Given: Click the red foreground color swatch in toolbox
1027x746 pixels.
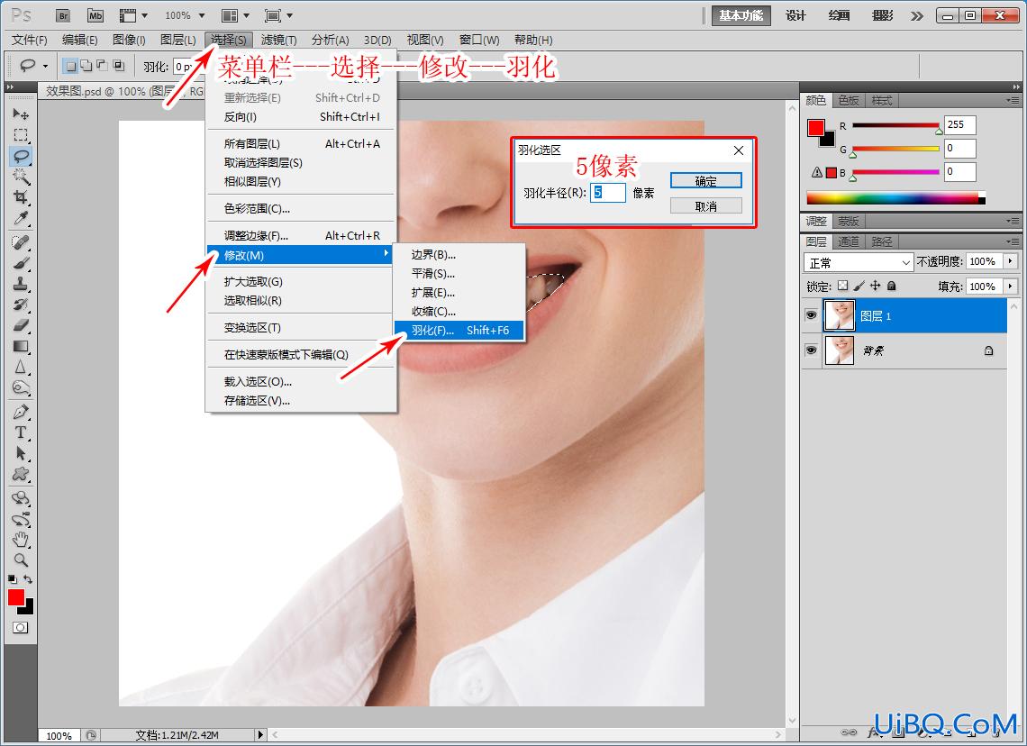Looking at the screenshot, I should pyautogui.click(x=16, y=597).
